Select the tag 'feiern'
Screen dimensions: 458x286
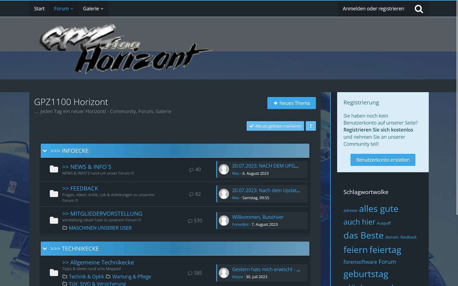coord(356,250)
